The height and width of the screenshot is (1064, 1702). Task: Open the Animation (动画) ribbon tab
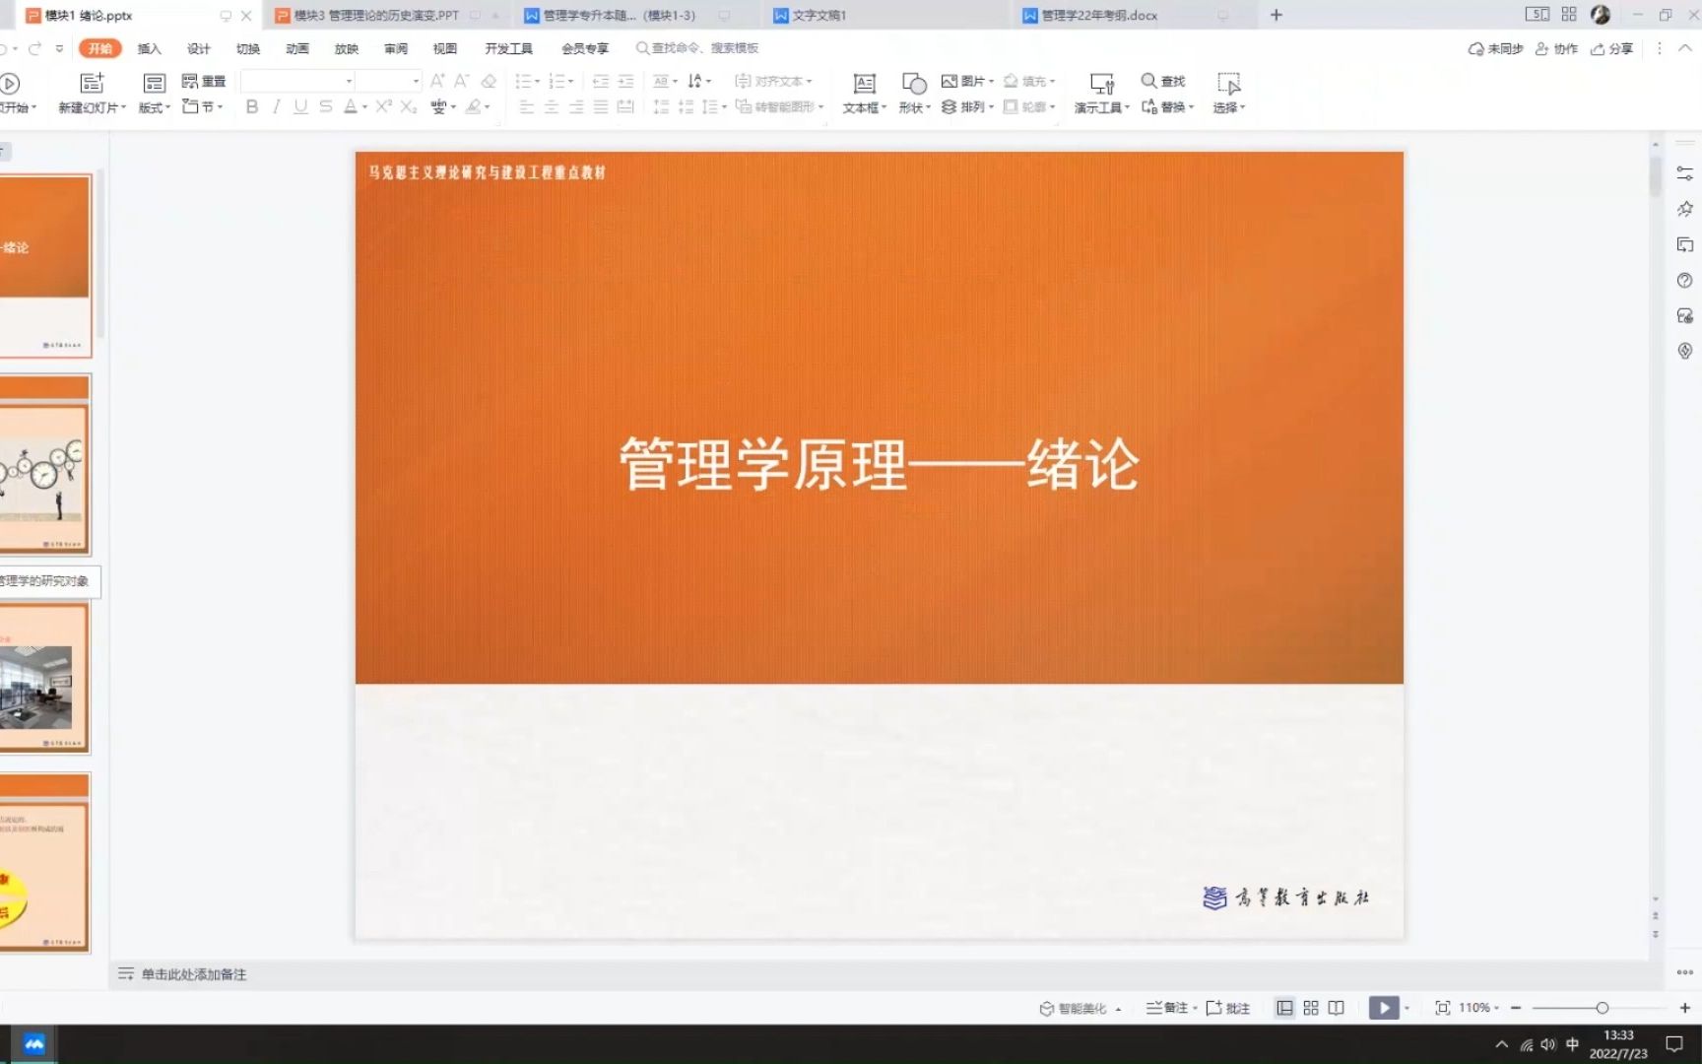coord(297,48)
